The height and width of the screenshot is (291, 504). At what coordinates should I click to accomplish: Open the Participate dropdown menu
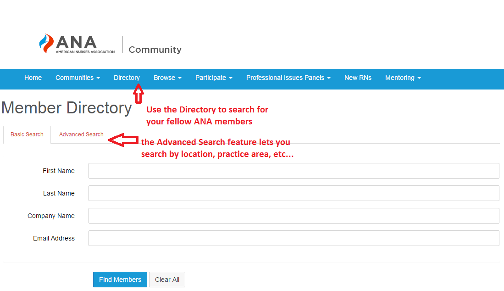pyautogui.click(x=214, y=78)
